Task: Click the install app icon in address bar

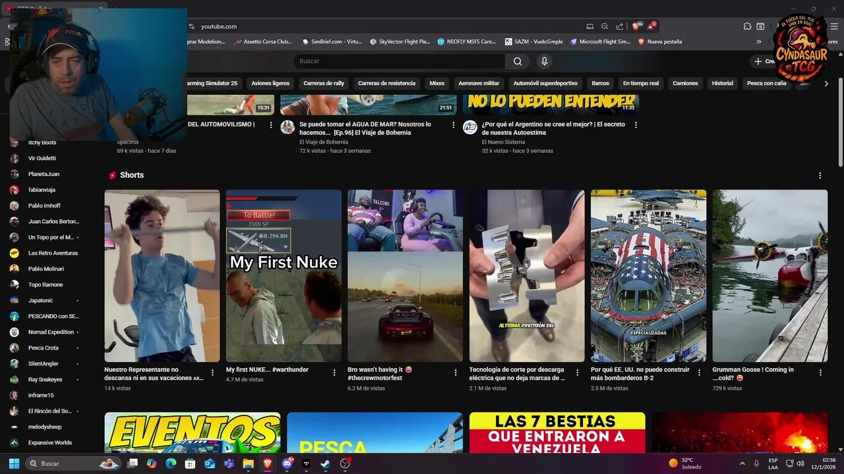Action: click(589, 26)
